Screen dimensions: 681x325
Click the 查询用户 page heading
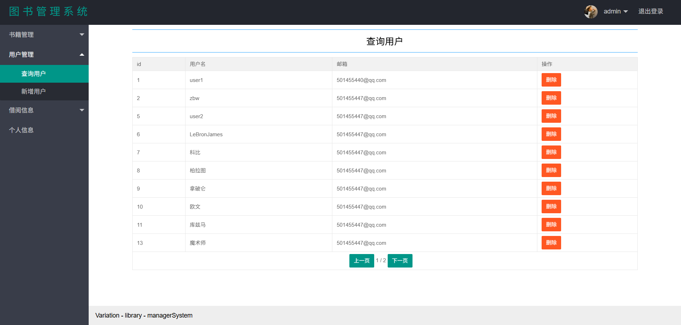click(384, 42)
